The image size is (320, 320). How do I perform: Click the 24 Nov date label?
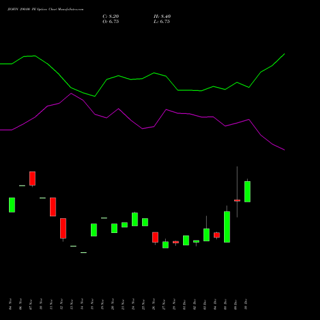(133, 304)
